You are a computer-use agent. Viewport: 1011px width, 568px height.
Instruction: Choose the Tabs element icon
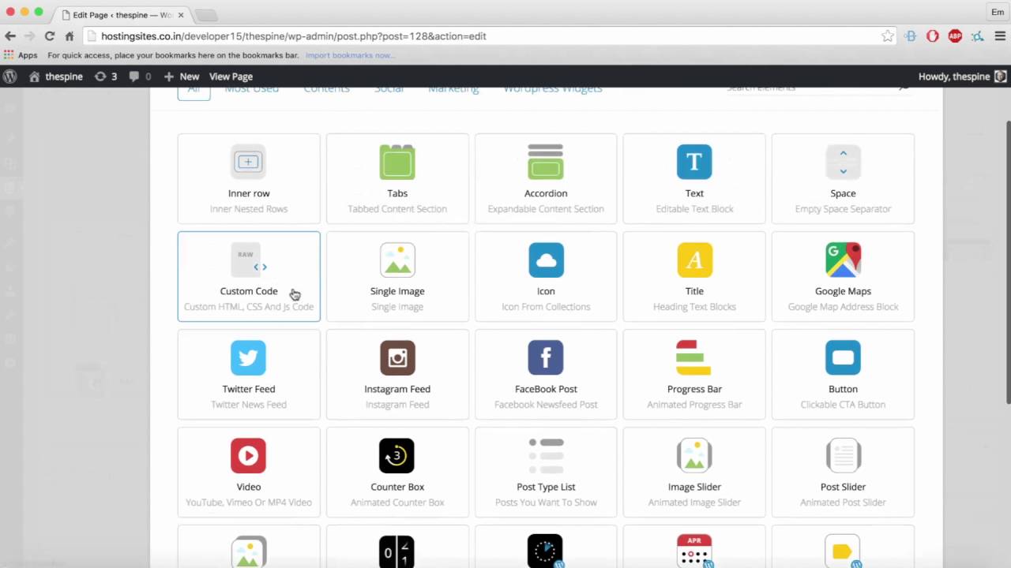(397, 162)
